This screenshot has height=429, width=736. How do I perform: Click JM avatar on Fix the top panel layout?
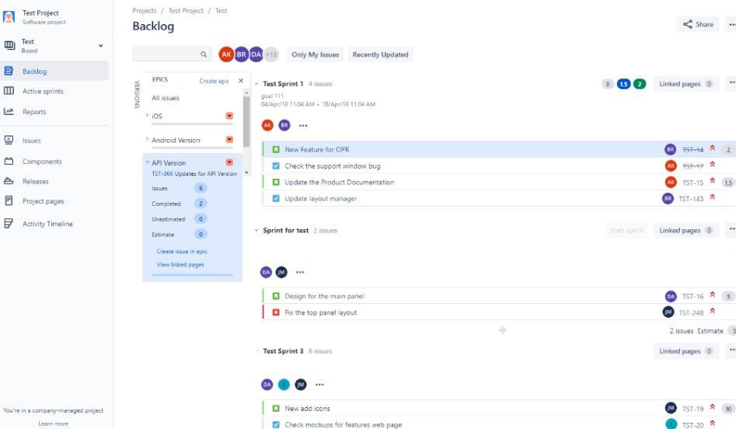(x=668, y=312)
